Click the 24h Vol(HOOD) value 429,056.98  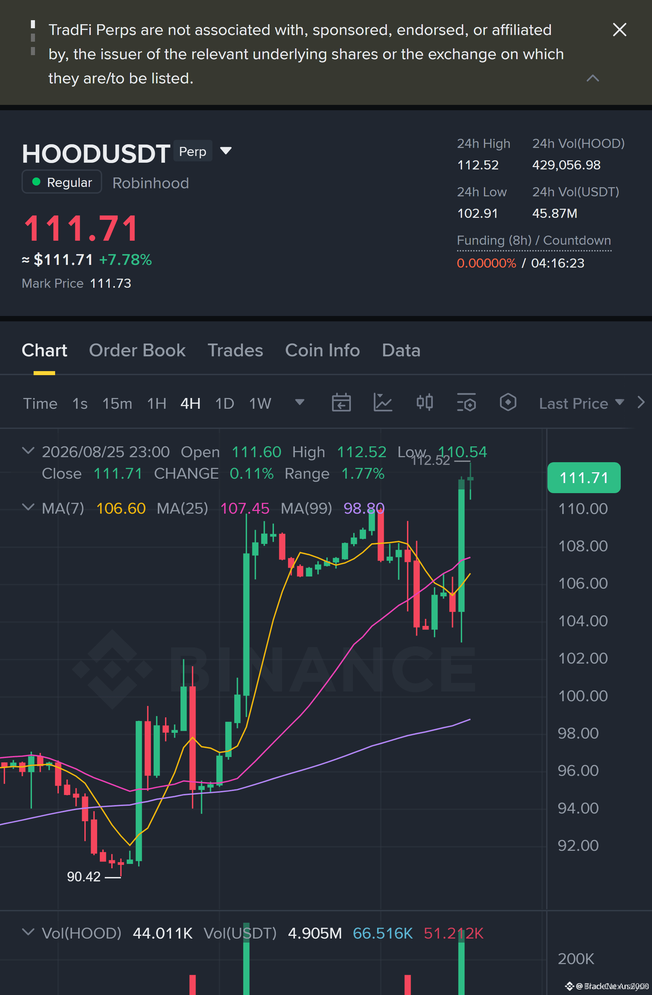tap(566, 165)
